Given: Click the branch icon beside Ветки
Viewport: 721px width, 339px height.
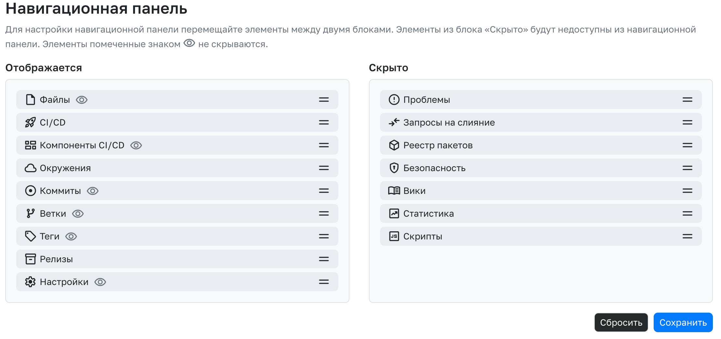Looking at the screenshot, I should 30,214.
